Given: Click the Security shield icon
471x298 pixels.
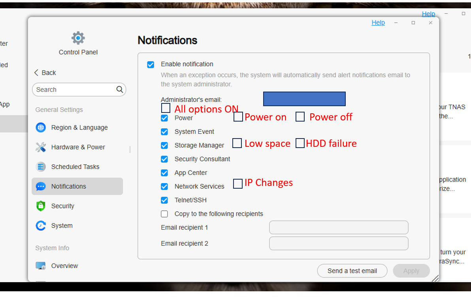Looking at the screenshot, I should [41, 206].
